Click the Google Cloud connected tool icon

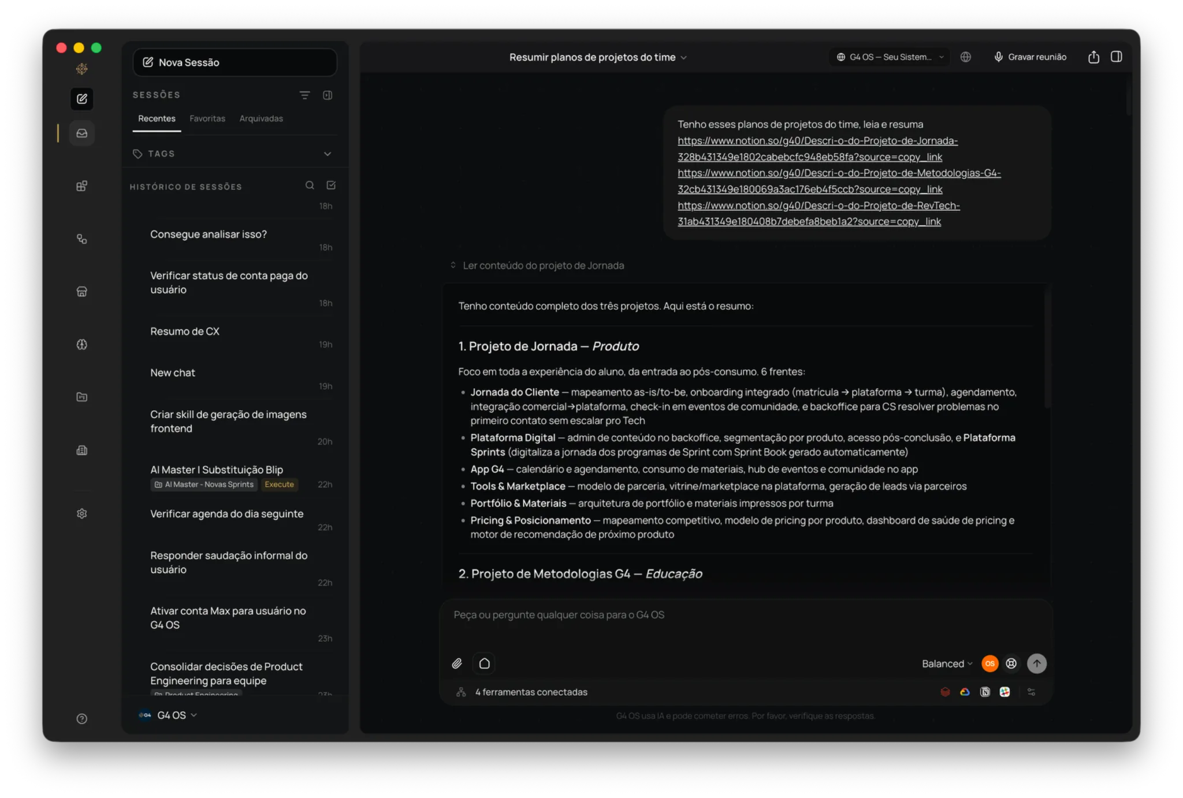[x=965, y=692]
